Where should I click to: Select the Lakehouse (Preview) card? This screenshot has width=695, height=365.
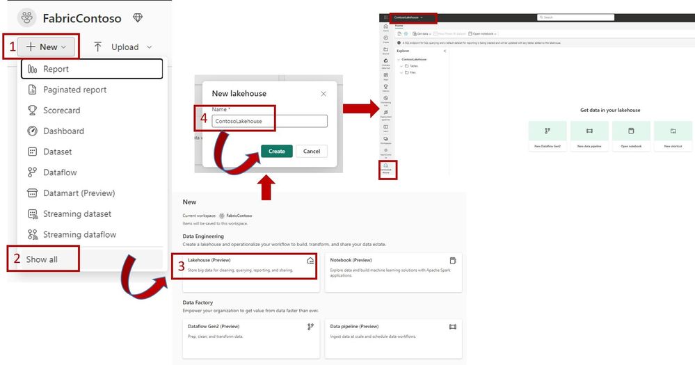tap(251, 273)
